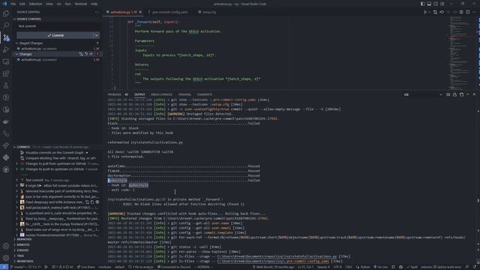Screen dimensions: 480x270
Task: Open the Extensions view
Action: pos(6,73)
